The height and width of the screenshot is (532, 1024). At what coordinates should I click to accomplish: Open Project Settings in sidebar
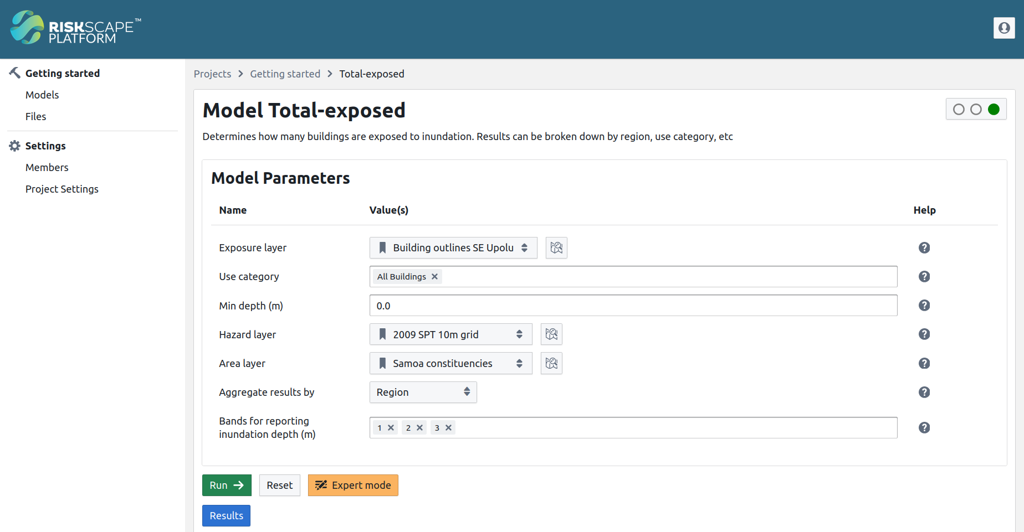coord(62,189)
